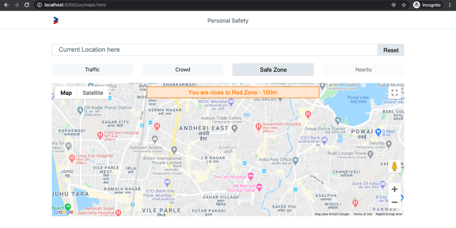Click Nanavati Super Speciality Hospital marker
This screenshot has width=456, height=228.
tap(118, 213)
